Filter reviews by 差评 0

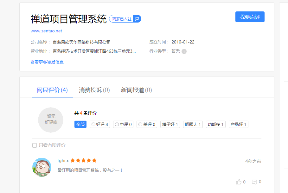coord(147,124)
